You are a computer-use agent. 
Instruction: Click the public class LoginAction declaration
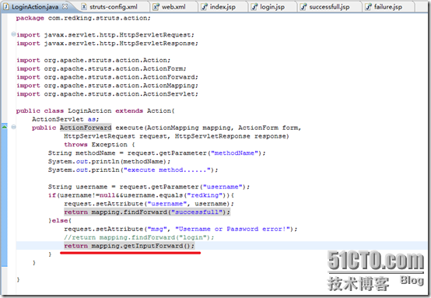96,110
